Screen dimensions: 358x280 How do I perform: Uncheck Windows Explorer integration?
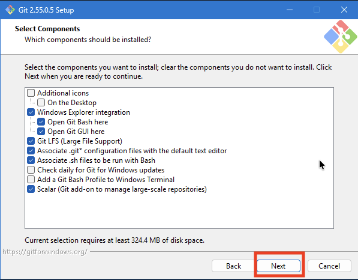coord(31,112)
